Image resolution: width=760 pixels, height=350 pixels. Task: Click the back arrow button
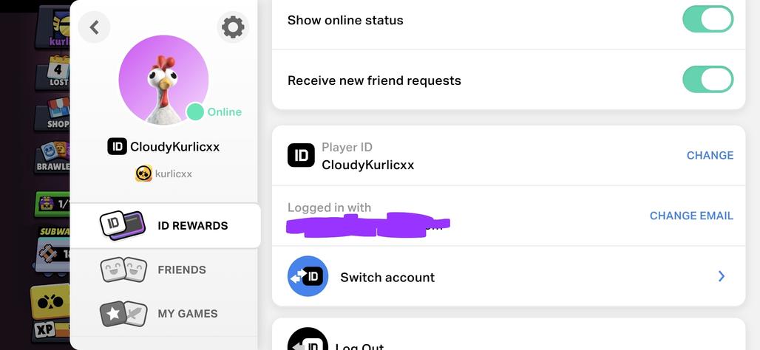click(x=94, y=27)
